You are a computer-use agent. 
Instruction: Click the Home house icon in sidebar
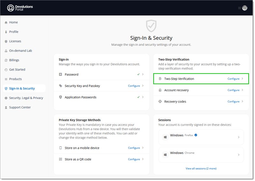[x=6, y=23]
